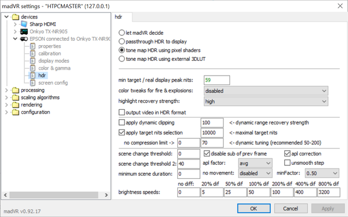This screenshot has height=217, width=348.
Task: Expand the scaling algorithms tree node
Action: (7, 97)
